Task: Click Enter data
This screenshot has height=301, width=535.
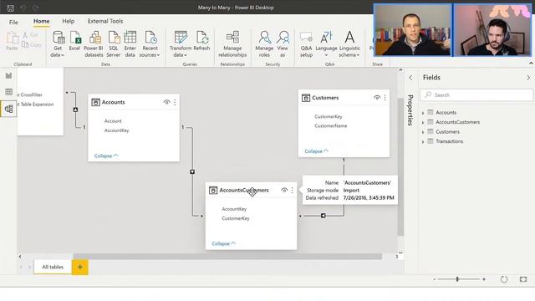Action: click(130, 43)
